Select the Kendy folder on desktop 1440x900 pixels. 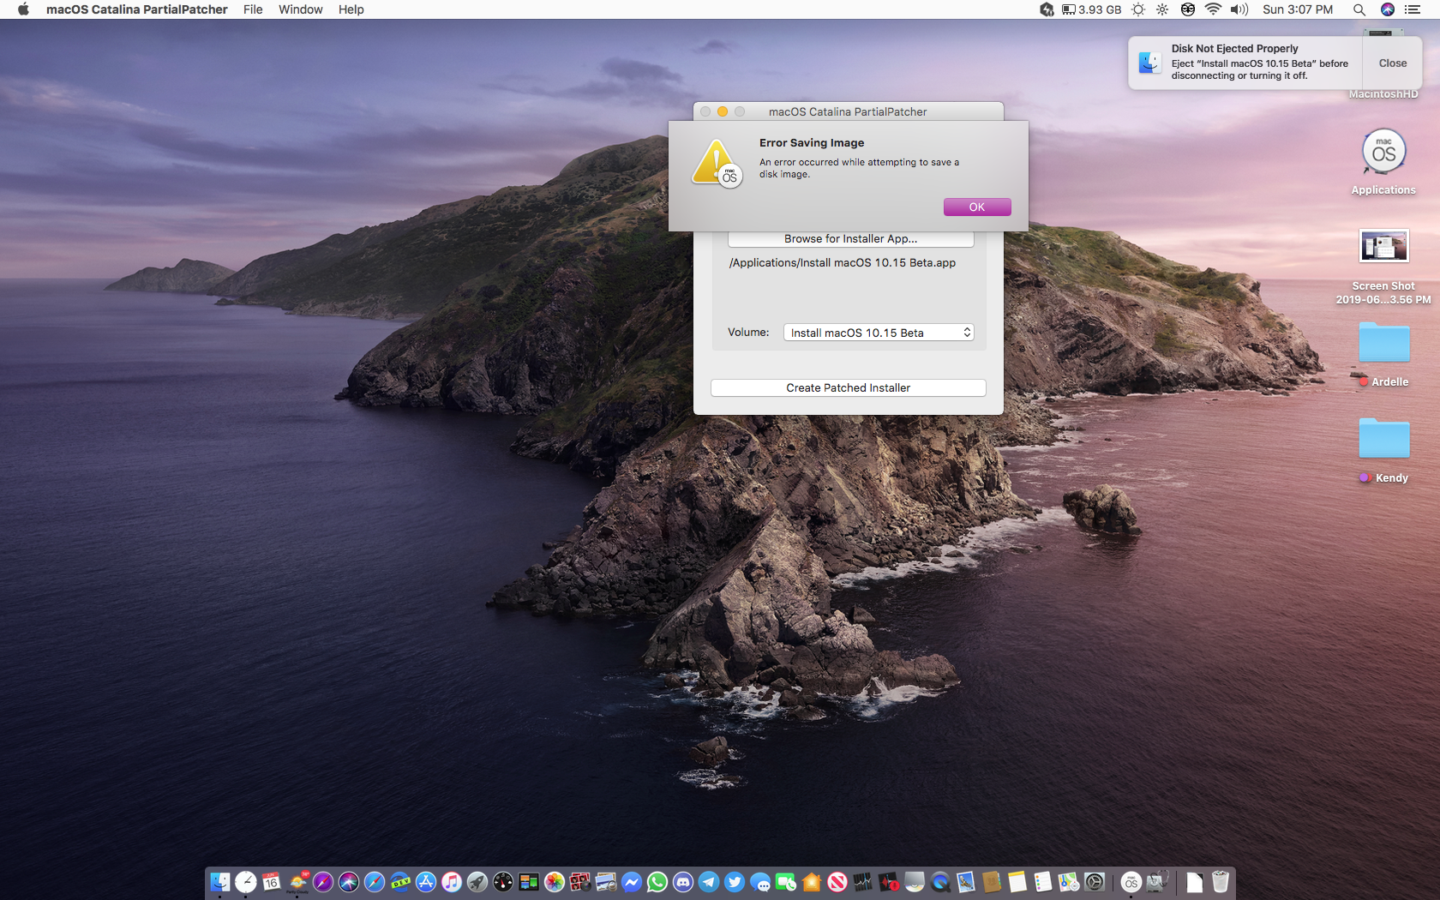click(x=1383, y=439)
